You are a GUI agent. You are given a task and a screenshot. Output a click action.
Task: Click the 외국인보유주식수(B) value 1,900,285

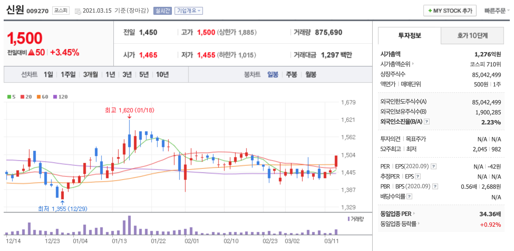[488, 112]
